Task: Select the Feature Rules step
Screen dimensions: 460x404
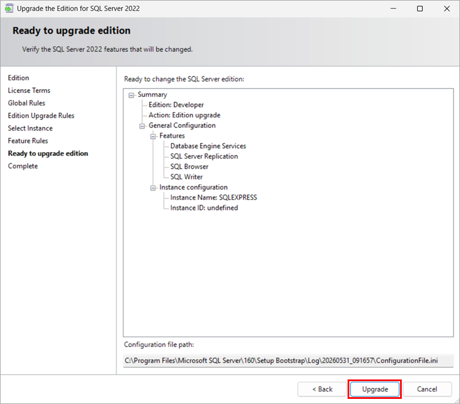Action: (28, 141)
